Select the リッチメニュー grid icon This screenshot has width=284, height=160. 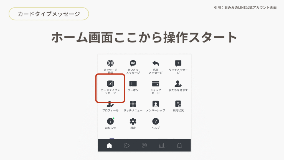[x=133, y=104]
